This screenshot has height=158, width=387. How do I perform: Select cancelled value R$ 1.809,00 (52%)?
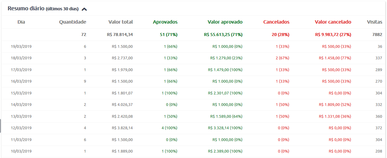(x=335, y=105)
